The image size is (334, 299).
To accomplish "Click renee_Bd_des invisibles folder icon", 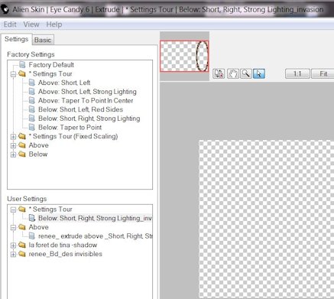I will [22, 254].
